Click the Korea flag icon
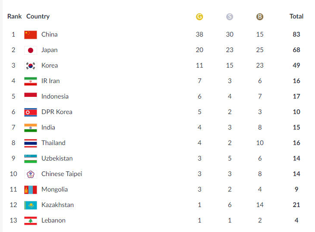 click(x=31, y=65)
